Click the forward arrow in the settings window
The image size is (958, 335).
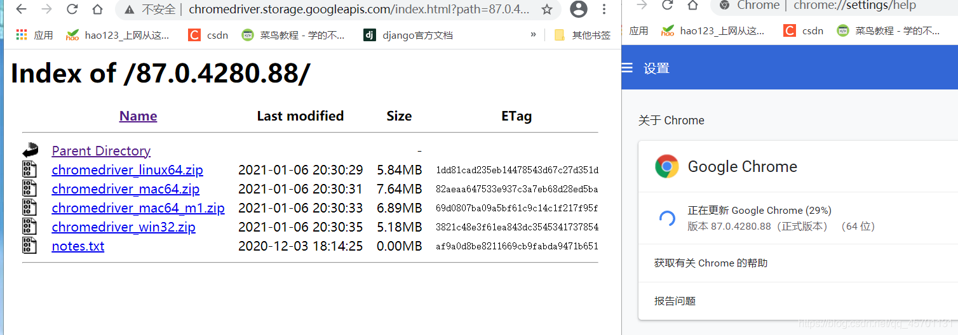click(x=642, y=4)
